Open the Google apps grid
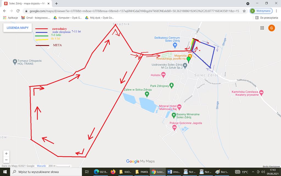 (262, 28)
